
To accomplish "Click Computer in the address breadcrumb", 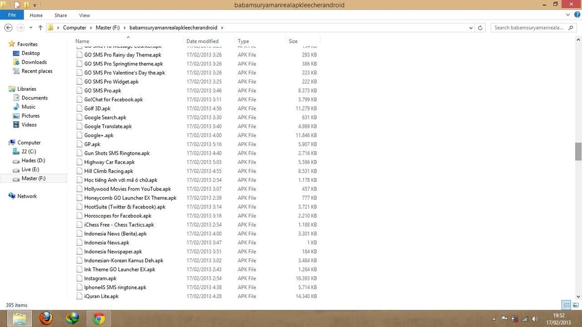I will click(x=75, y=28).
